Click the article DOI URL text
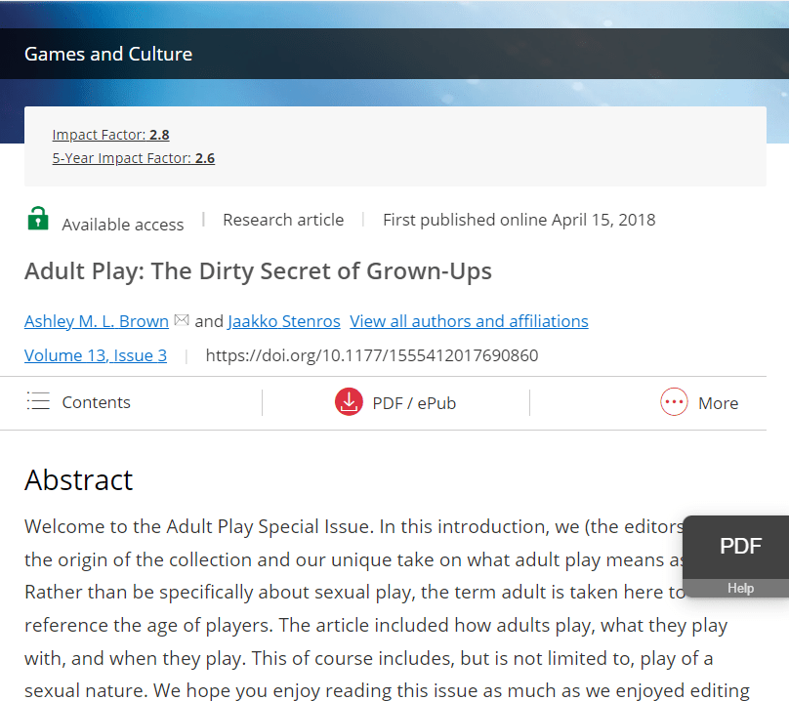 click(x=371, y=355)
